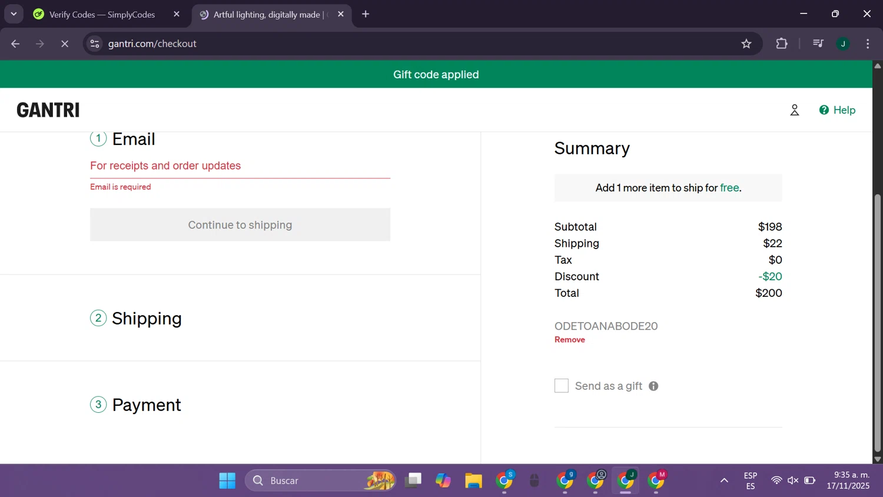
Task: Click the Shipping step heading
Action: [x=147, y=319]
